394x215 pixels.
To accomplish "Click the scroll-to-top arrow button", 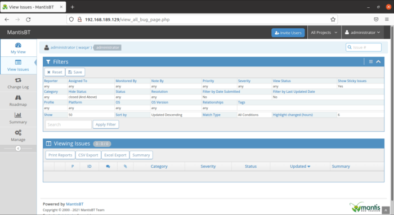I will pos(386,210).
